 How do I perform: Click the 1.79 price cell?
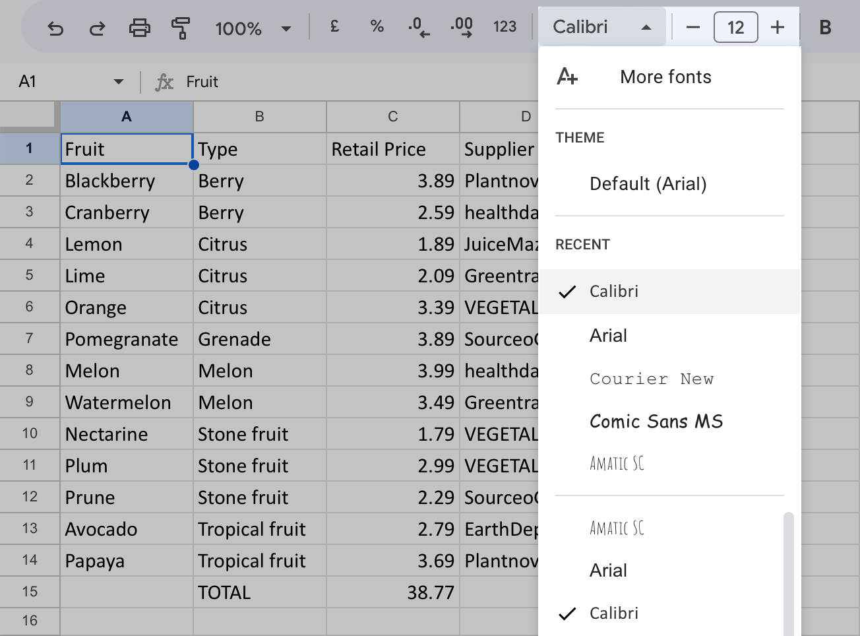393,434
